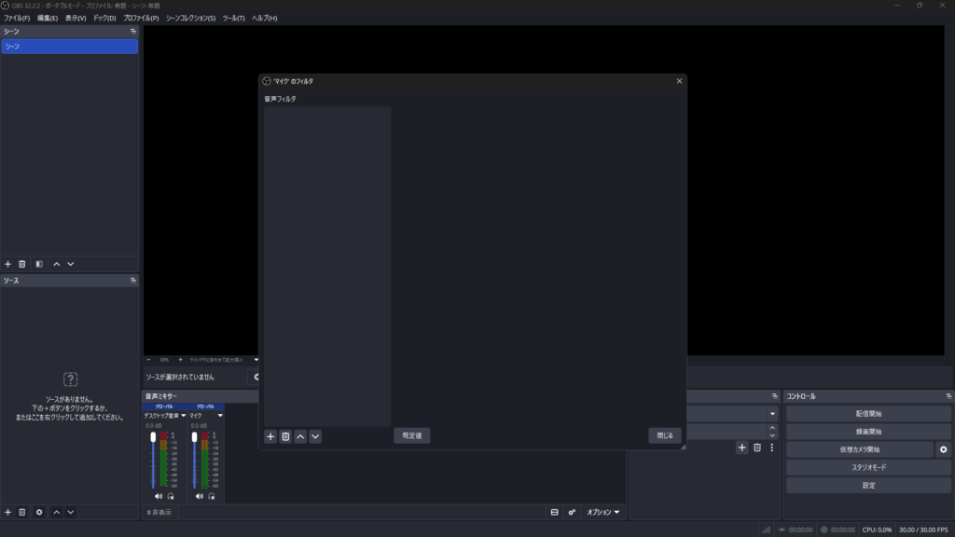The height and width of the screenshot is (537, 955).
Task: Toggle audio mixer layout icon
Action: point(554,513)
